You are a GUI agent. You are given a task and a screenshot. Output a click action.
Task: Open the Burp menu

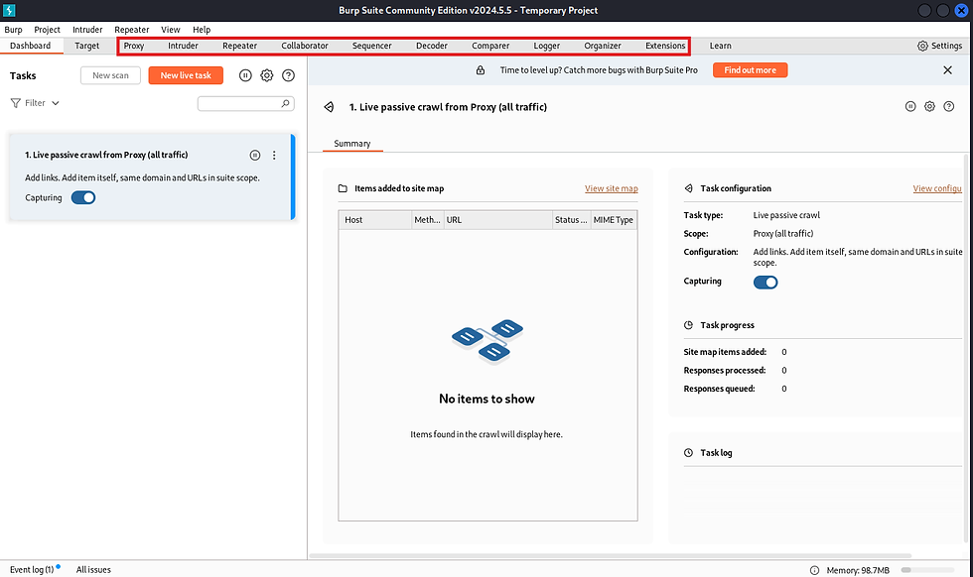pyautogui.click(x=13, y=29)
